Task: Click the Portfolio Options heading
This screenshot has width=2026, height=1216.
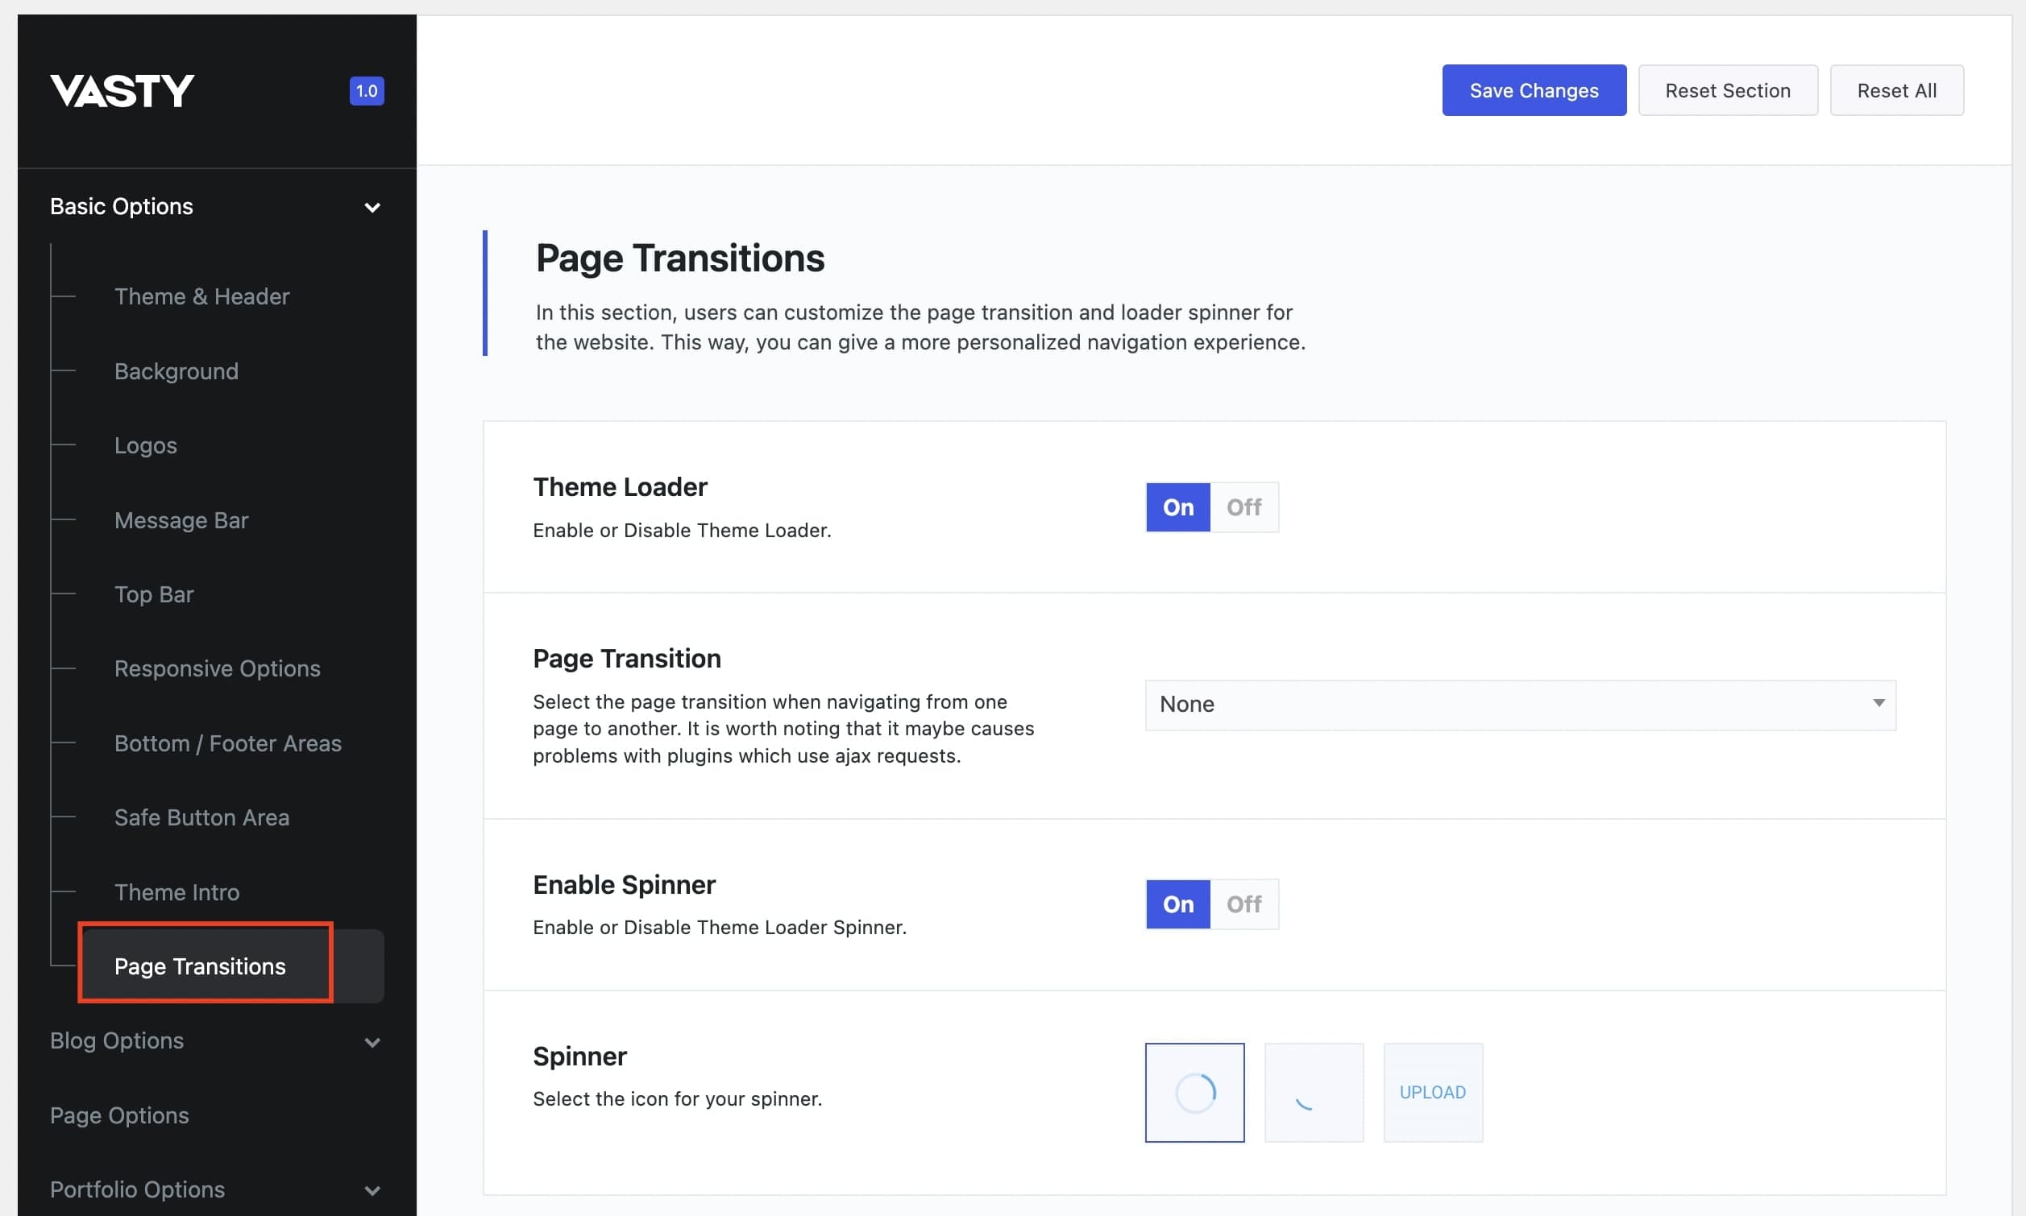Action: pos(137,1189)
